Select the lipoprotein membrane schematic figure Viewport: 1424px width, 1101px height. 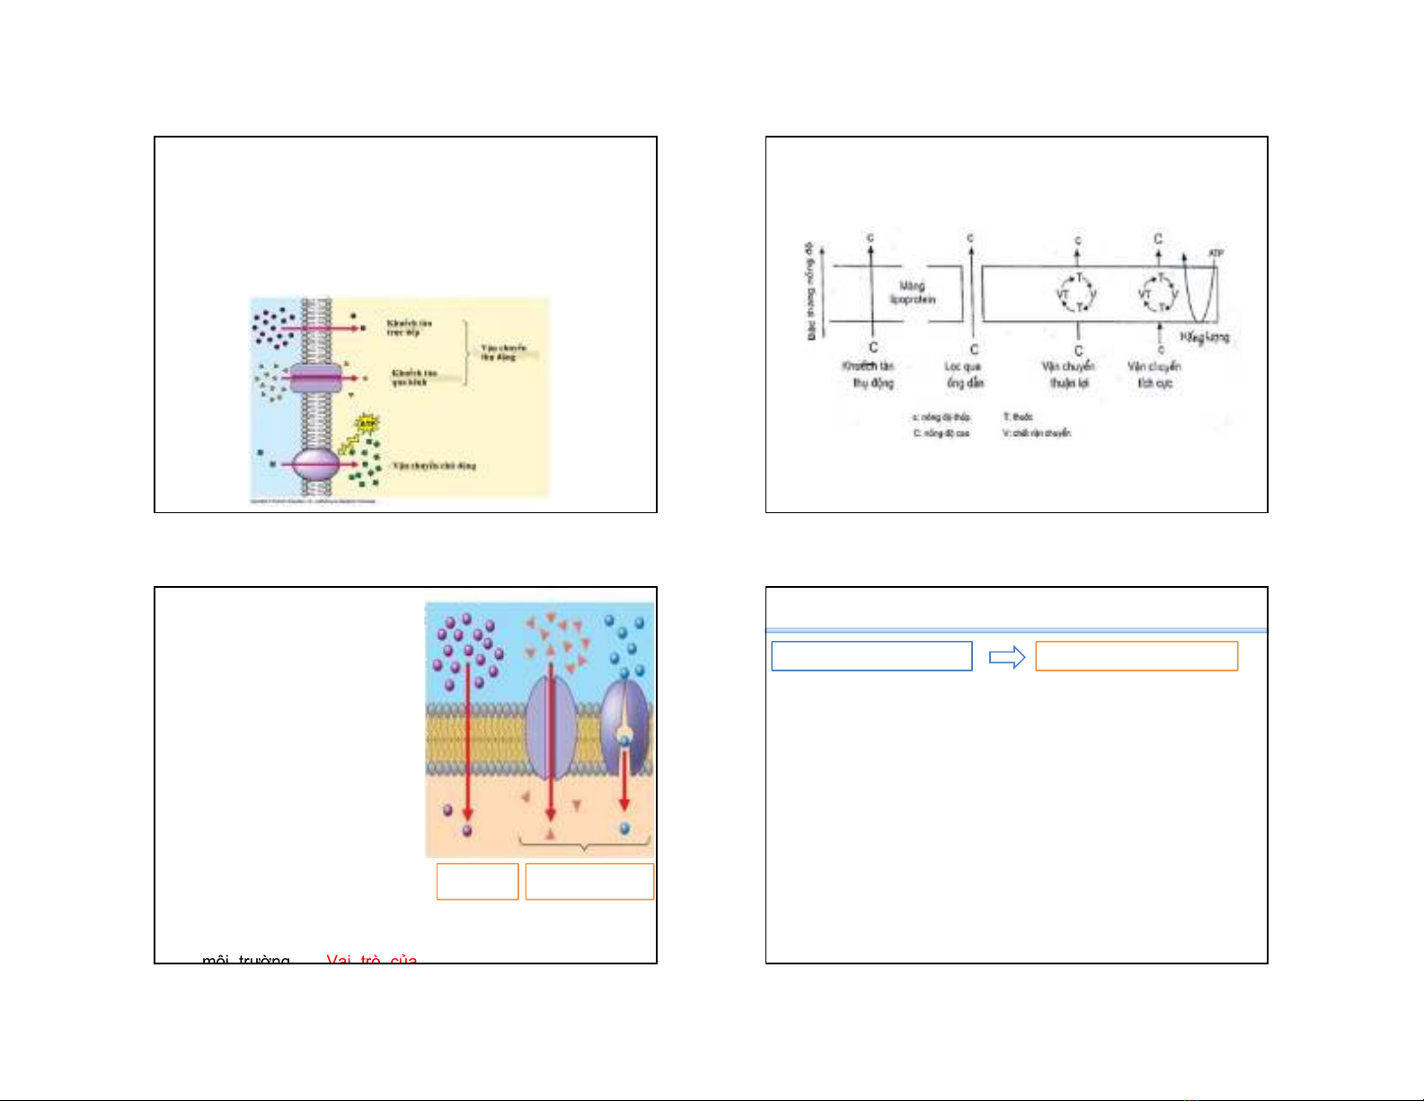pyautogui.click(x=1017, y=334)
